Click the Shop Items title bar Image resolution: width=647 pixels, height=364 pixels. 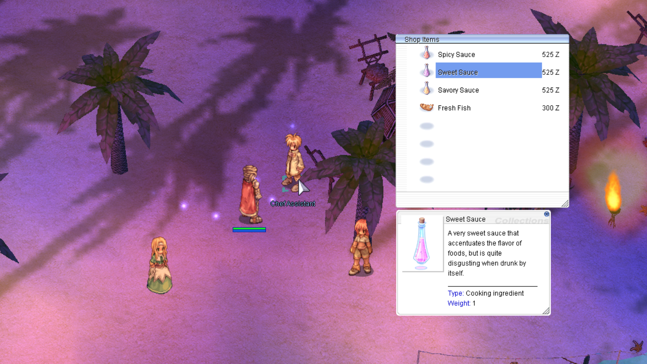(x=482, y=39)
